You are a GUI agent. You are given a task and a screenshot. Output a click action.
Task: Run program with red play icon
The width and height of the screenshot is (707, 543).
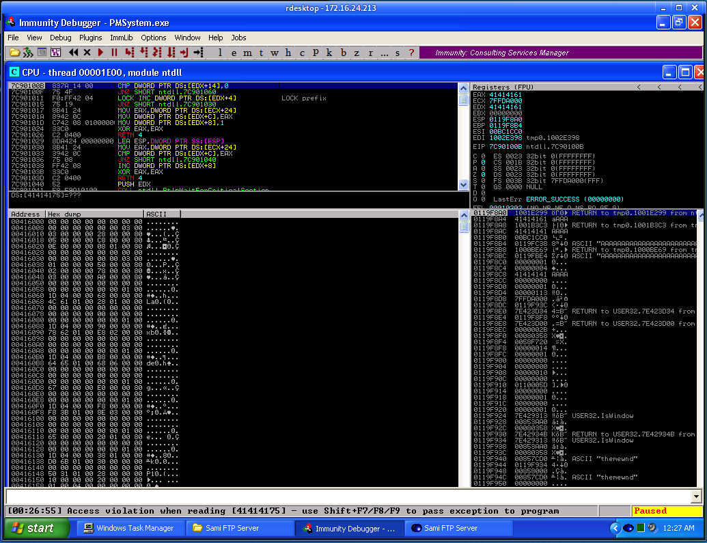tap(100, 53)
